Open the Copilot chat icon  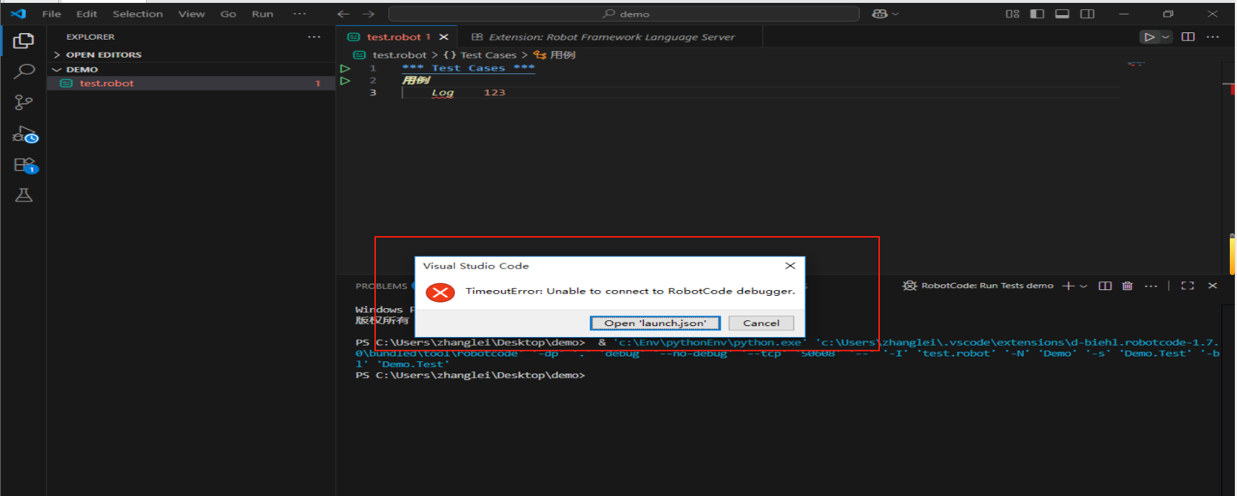[879, 14]
